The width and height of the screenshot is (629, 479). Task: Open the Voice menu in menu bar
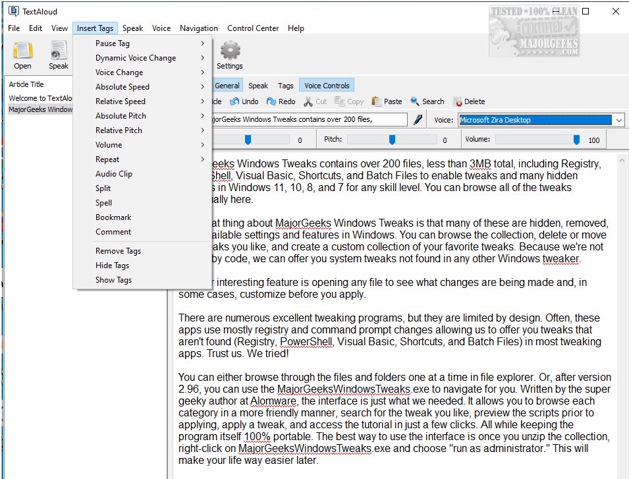click(x=161, y=28)
